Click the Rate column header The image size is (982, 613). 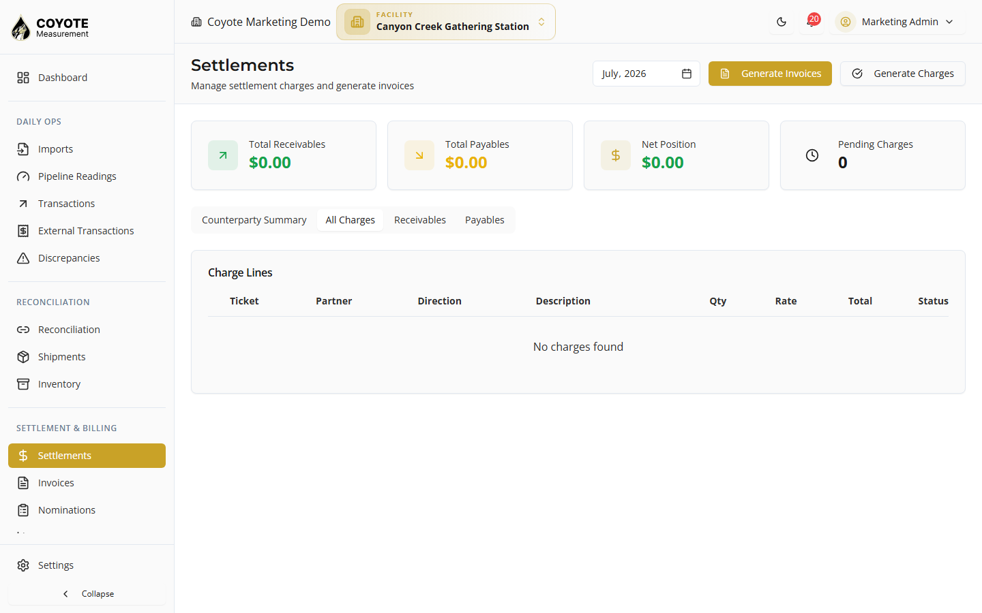coord(786,301)
